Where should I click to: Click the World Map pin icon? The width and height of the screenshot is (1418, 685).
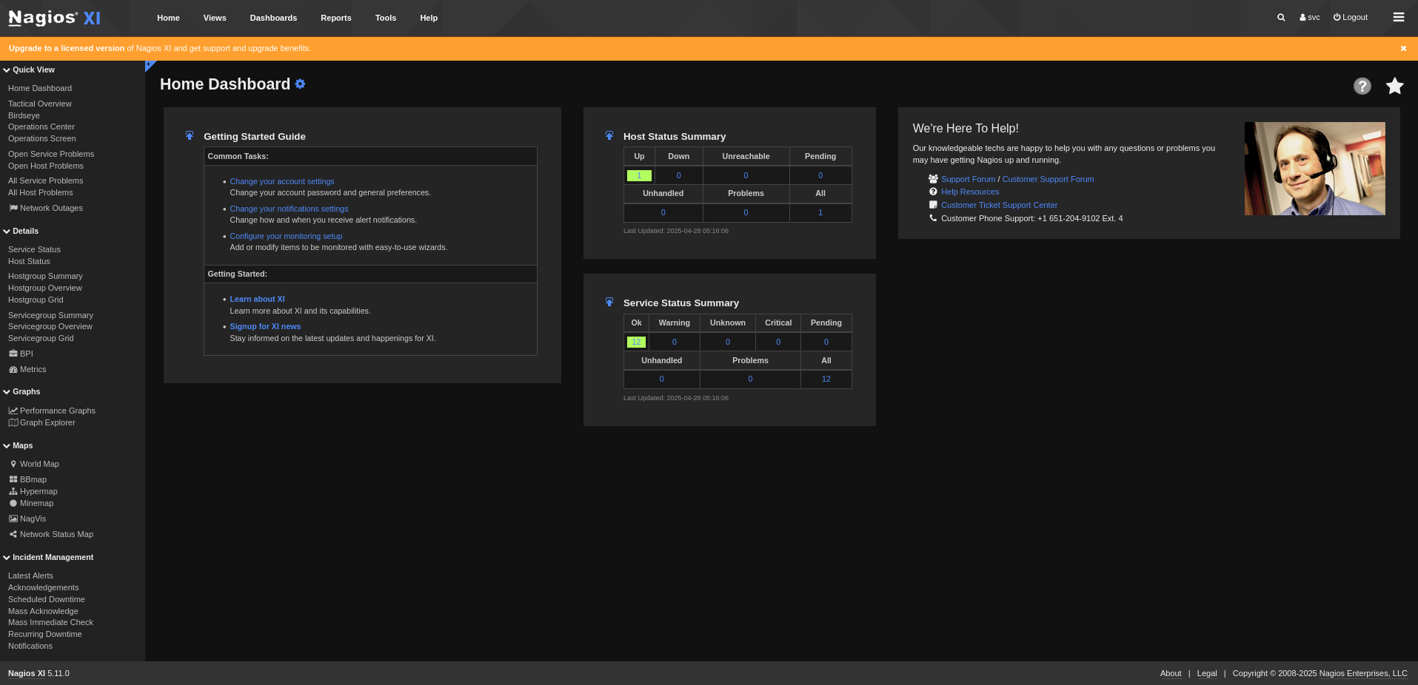click(13, 464)
